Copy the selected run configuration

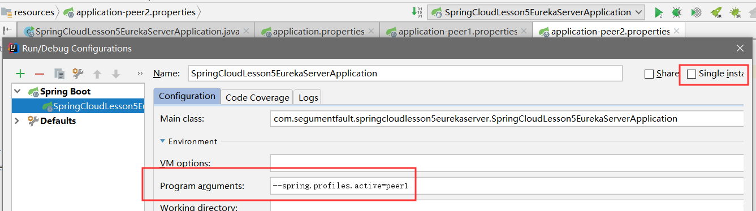pyautogui.click(x=59, y=74)
